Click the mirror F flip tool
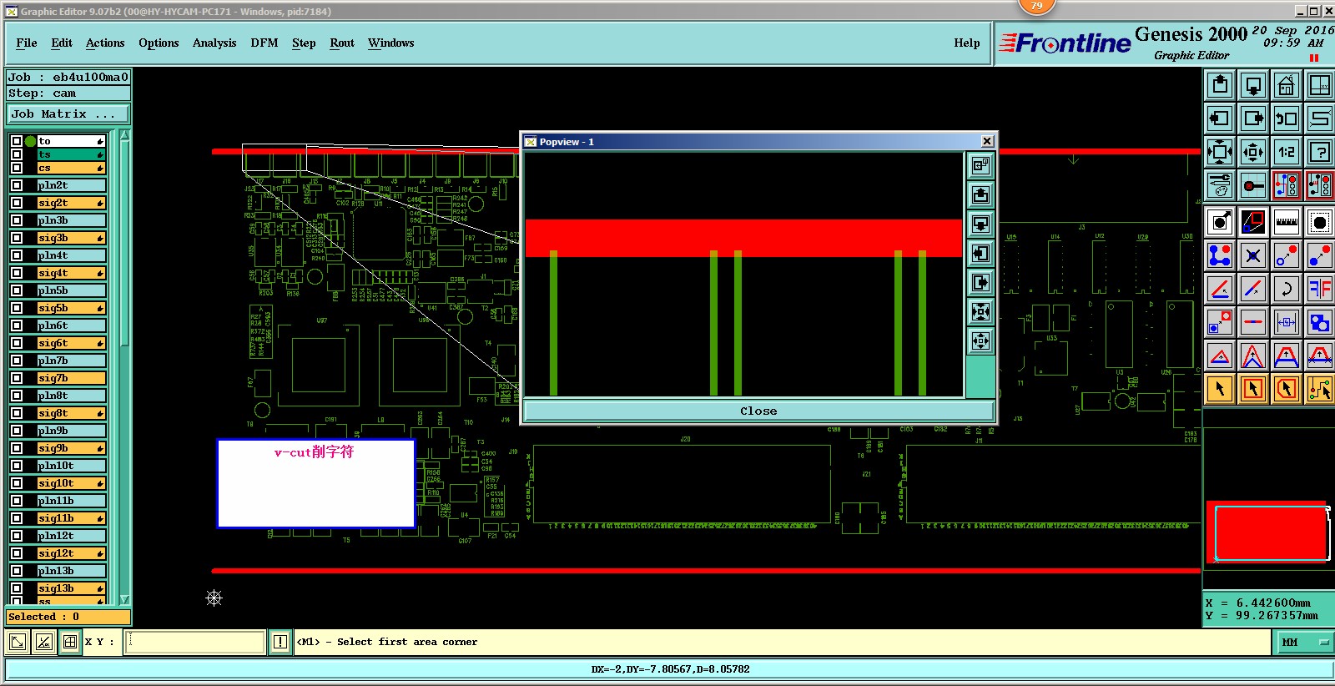 tap(1319, 289)
